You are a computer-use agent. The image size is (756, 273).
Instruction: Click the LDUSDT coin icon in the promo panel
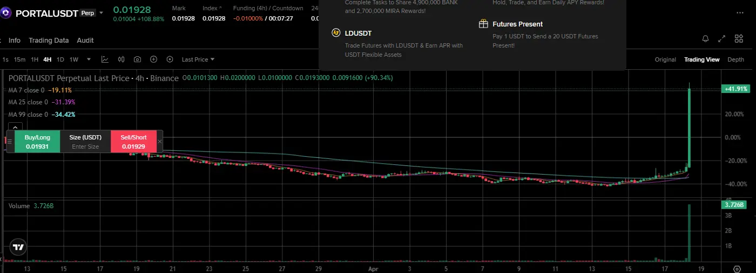[x=335, y=33]
